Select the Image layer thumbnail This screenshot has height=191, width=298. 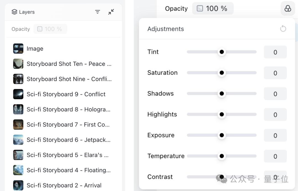(x=18, y=49)
